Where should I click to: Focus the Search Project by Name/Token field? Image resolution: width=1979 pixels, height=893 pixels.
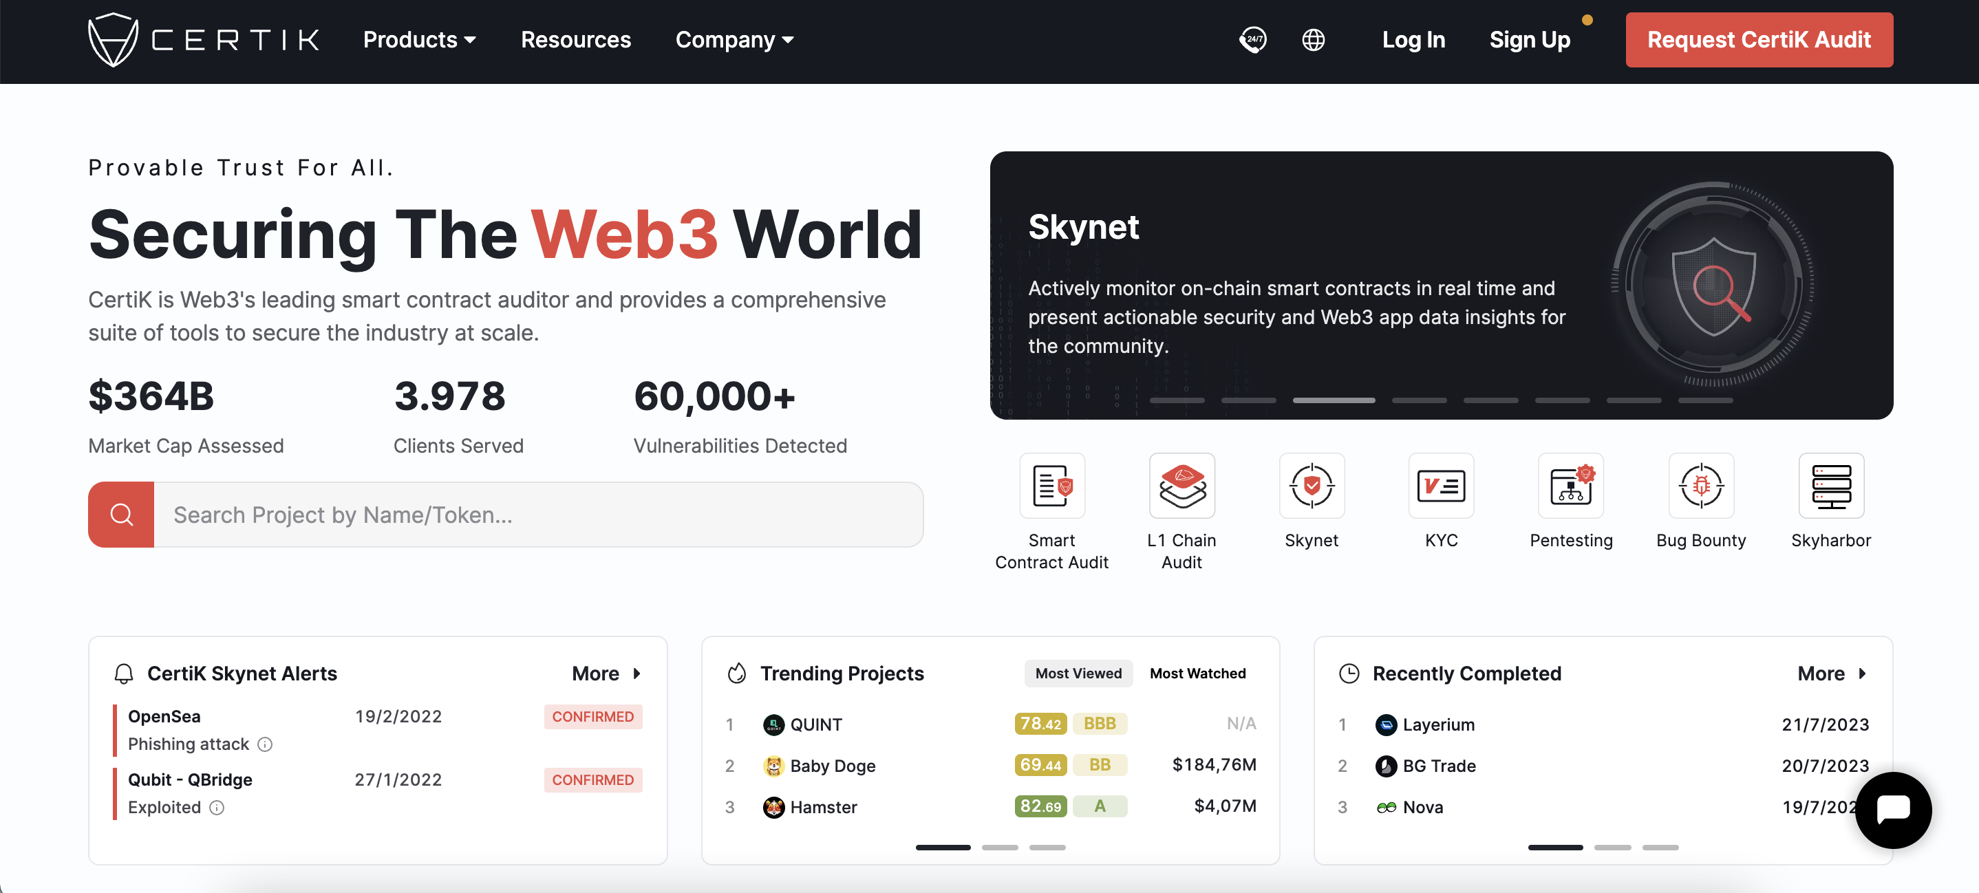539,515
